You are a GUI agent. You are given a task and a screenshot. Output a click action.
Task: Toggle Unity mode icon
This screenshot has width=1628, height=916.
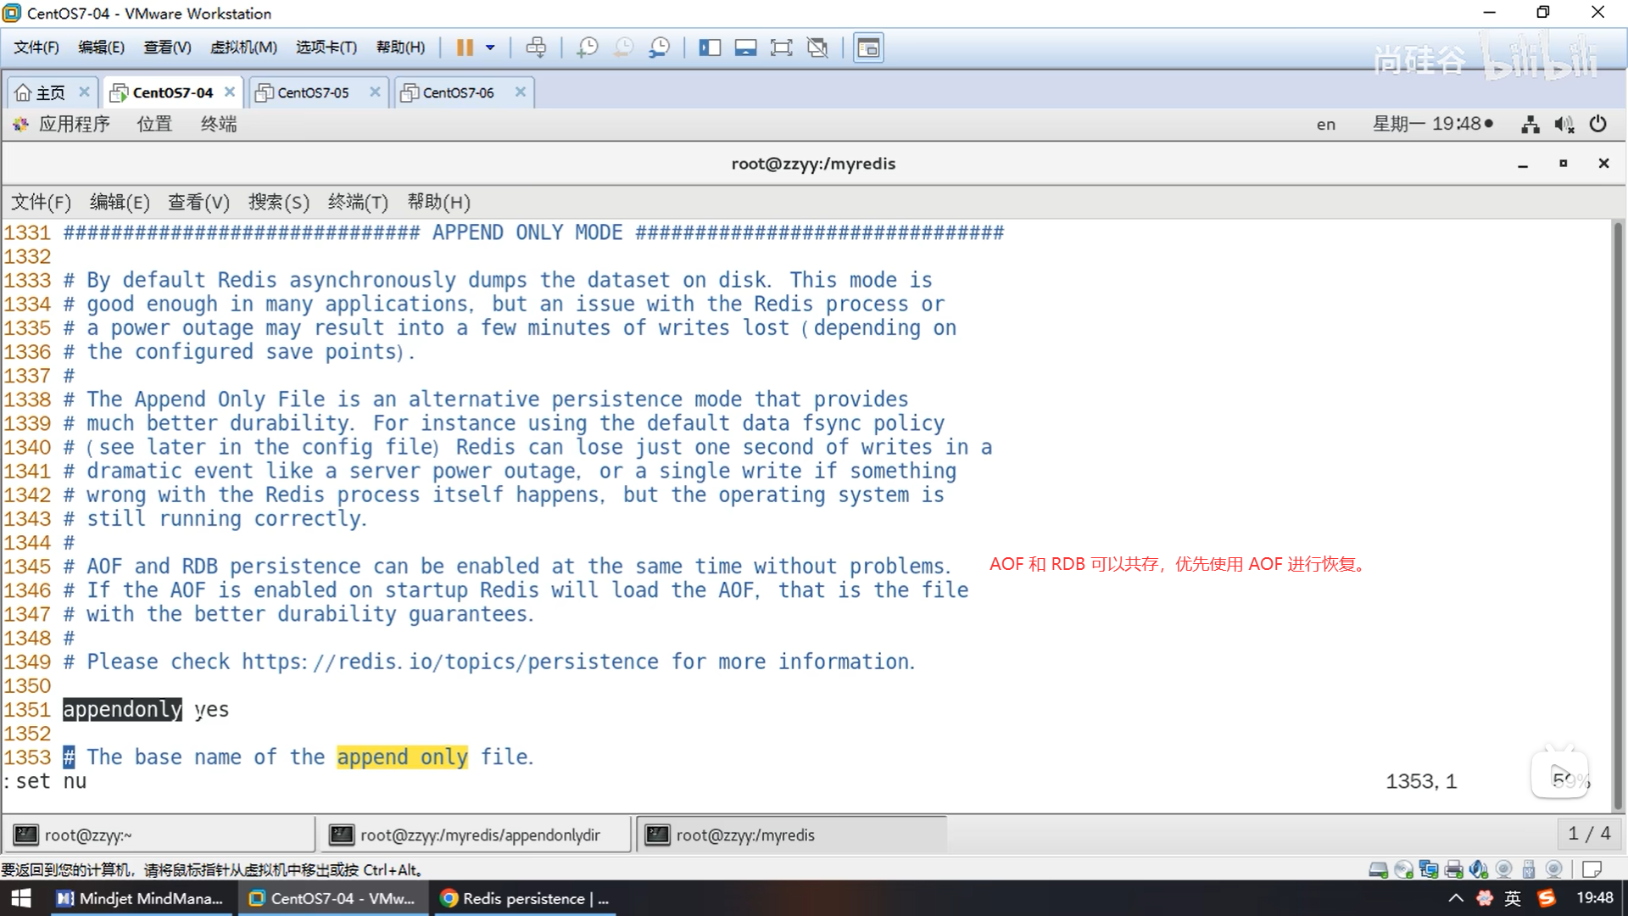point(817,47)
